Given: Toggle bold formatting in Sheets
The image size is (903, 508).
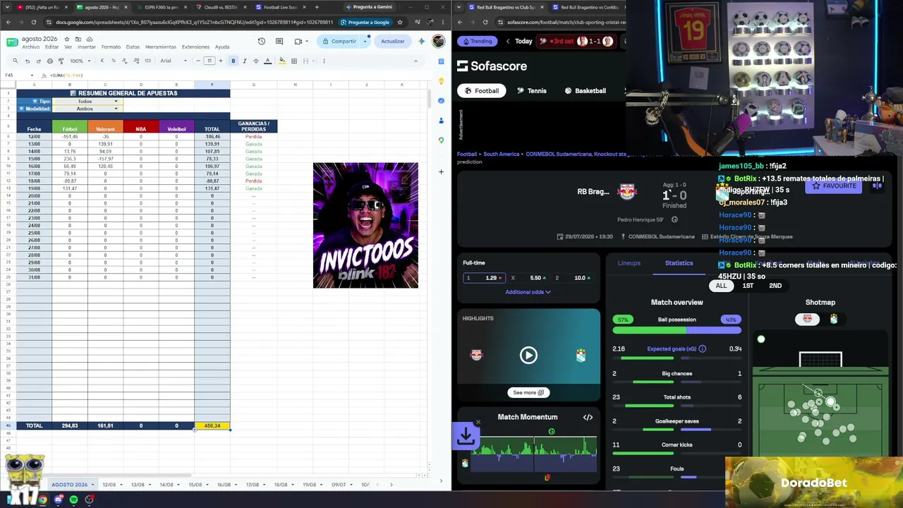Looking at the screenshot, I should pyautogui.click(x=234, y=61).
